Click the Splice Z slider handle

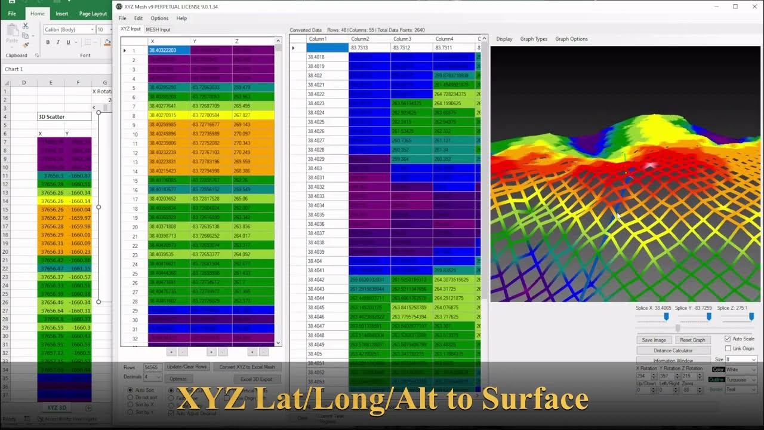(751, 317)
